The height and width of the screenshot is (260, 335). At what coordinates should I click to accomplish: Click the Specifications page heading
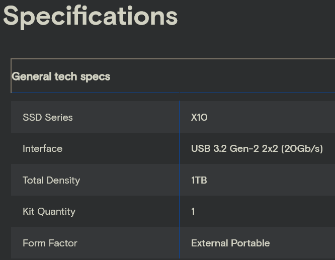91,16
